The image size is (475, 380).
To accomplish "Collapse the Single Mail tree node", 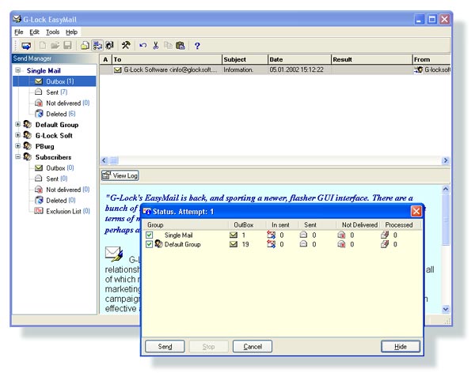I will pyautogui.click(x=18, y=70).
